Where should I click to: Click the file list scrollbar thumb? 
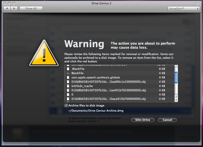(176, 78)
